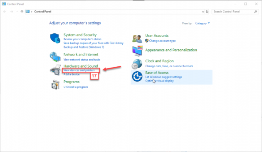Click the View devices and printers link
This screenshot has width=262, height=152.
pos(79,70)
